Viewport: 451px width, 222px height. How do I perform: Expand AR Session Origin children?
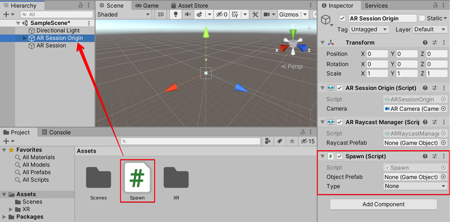pyautogui.click(x=25, y=38)
